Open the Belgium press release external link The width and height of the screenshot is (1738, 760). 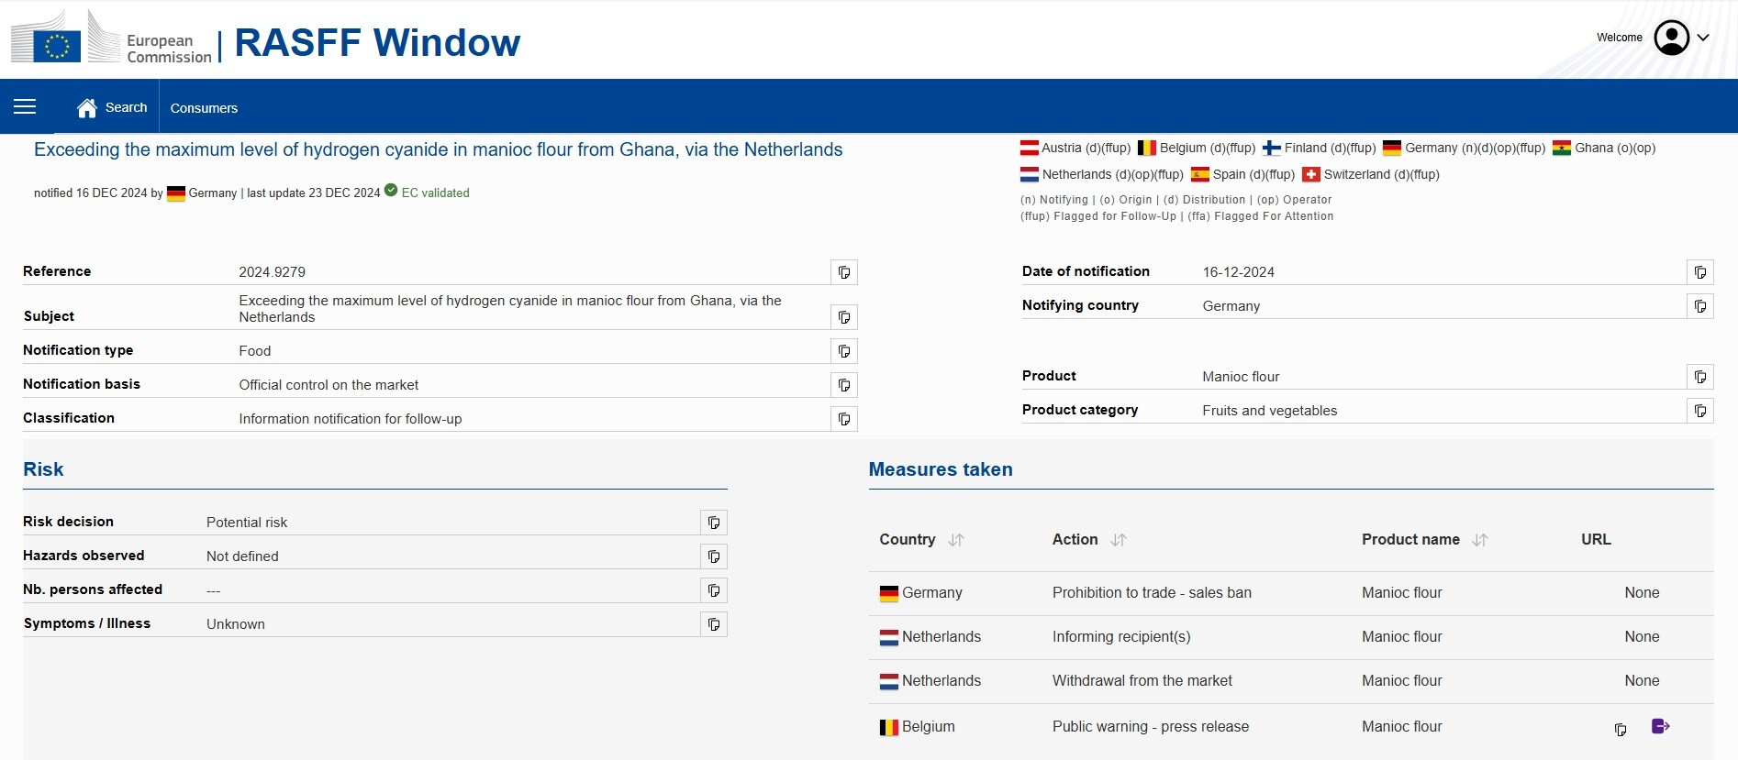[x=1660, y=727]
